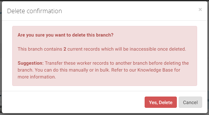The width and height of the screenshot is (209, 115).
Task: Open the Knowledge Base reference text
Action: pyautogui.click(x=155, y=70)
